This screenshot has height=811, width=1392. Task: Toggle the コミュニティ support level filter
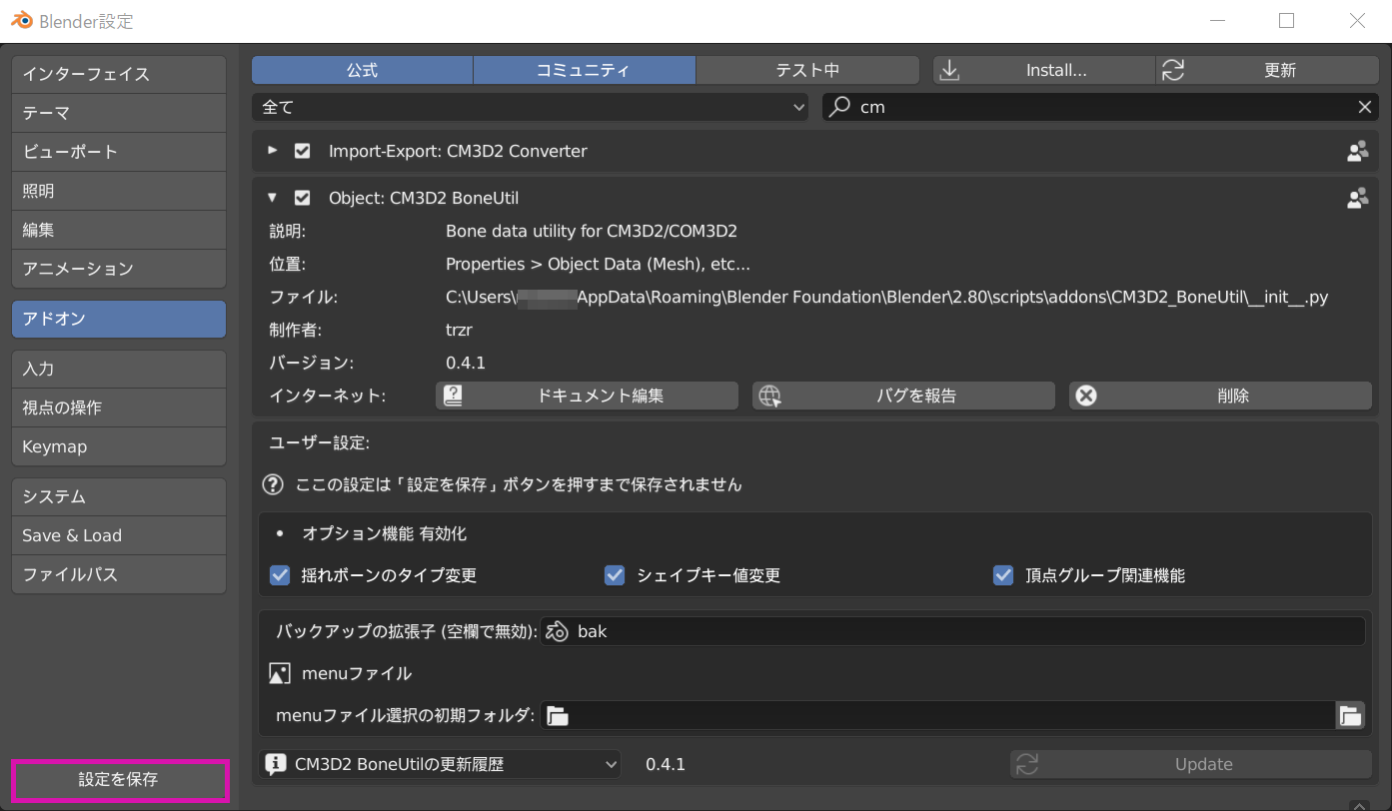pos(585,70)
